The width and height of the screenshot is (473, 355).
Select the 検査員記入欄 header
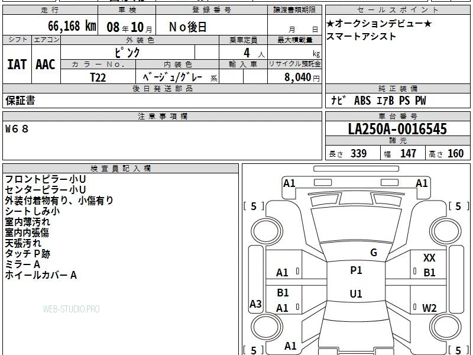pyautogui.click(x=121, y=169)
